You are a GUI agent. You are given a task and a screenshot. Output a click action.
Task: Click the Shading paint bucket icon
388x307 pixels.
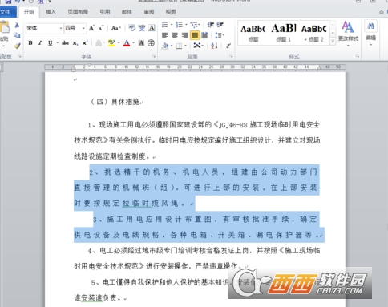tap(165, 46)
